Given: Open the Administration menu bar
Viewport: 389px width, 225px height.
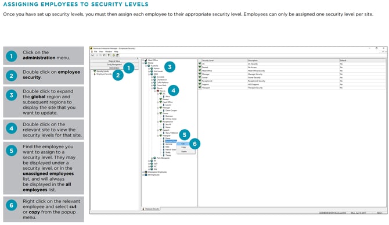Looking at the screenshot, I should [114, 68].
